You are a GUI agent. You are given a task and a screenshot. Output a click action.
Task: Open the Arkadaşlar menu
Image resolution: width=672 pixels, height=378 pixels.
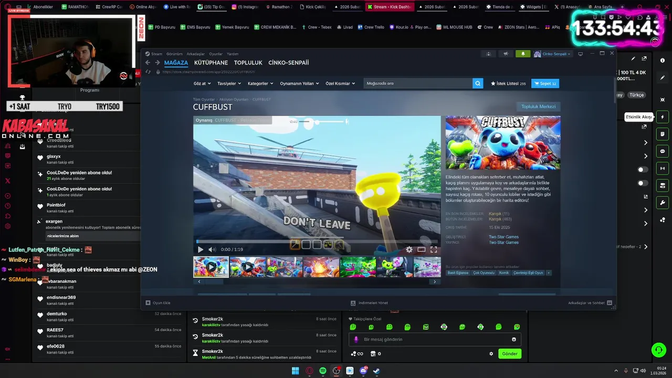(x=196, y=54)
